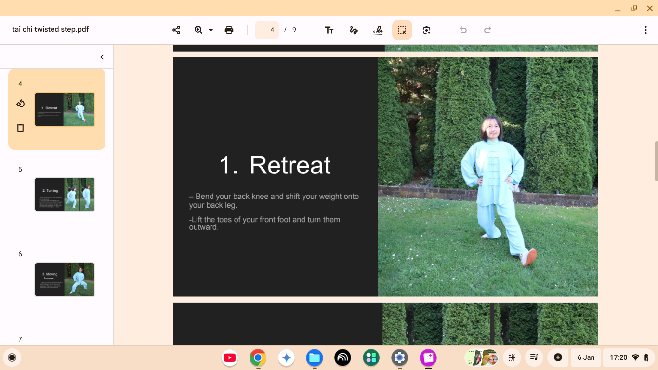Activate the area selection tool
The width and height of the screenshot is (658, 370).
[402, 29]
